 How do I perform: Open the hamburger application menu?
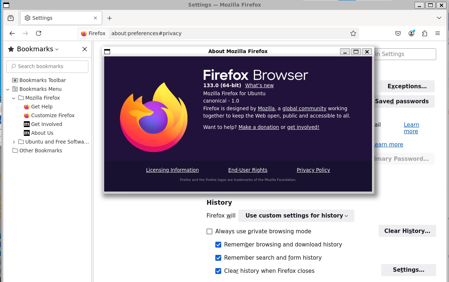tap(438, 33)
